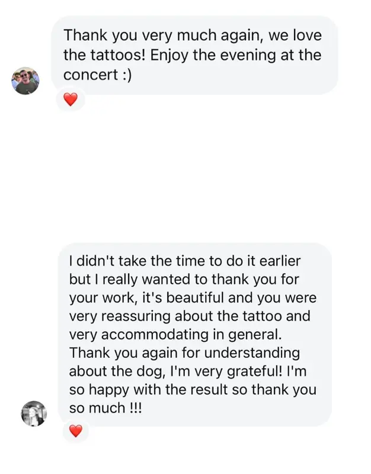Click the ":)" smiley after "concert"
The height and width of the screenshot is (474, 371).
[123, 76]
